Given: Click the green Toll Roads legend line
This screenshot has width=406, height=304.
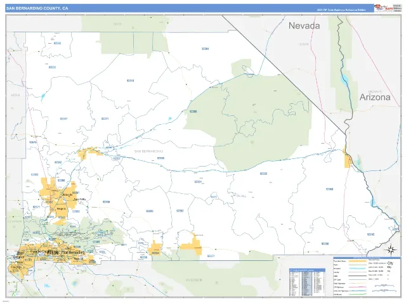Looking at the screenshot, I should click(358, 294).
